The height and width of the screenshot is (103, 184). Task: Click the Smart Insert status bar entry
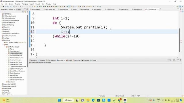120,96
